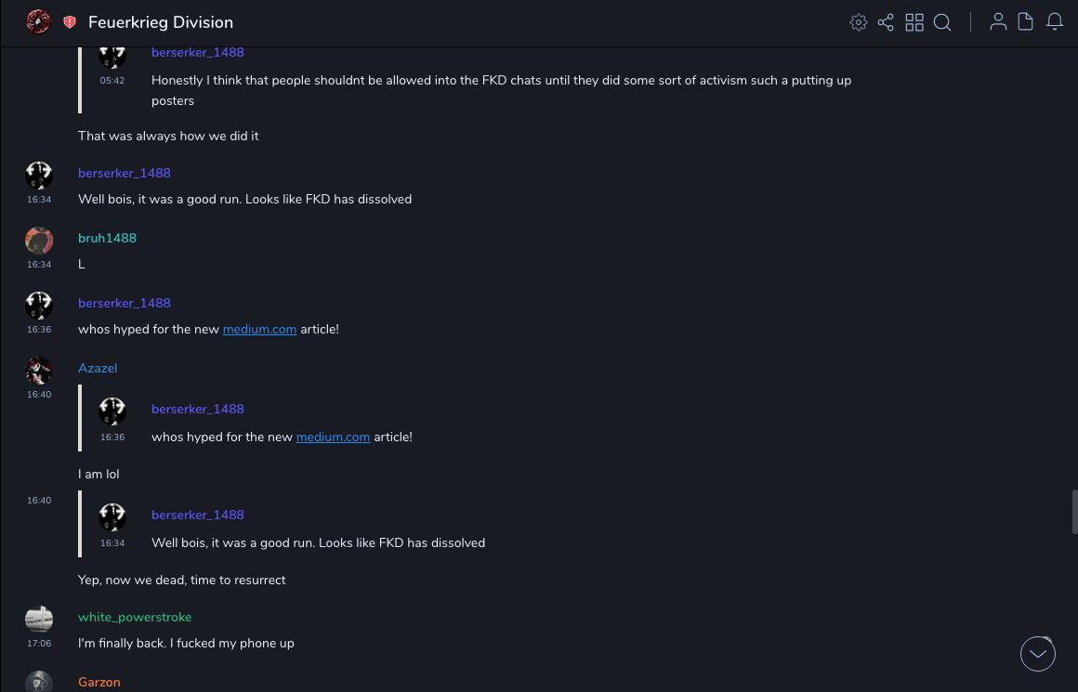The image size is (1078, 692).
Task: Open the chat settings gear icon
Action: [x=858, y=22]
